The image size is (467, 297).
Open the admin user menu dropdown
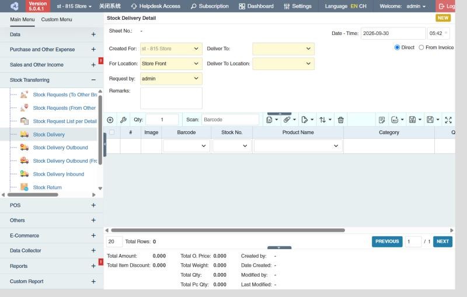[416, 6]
